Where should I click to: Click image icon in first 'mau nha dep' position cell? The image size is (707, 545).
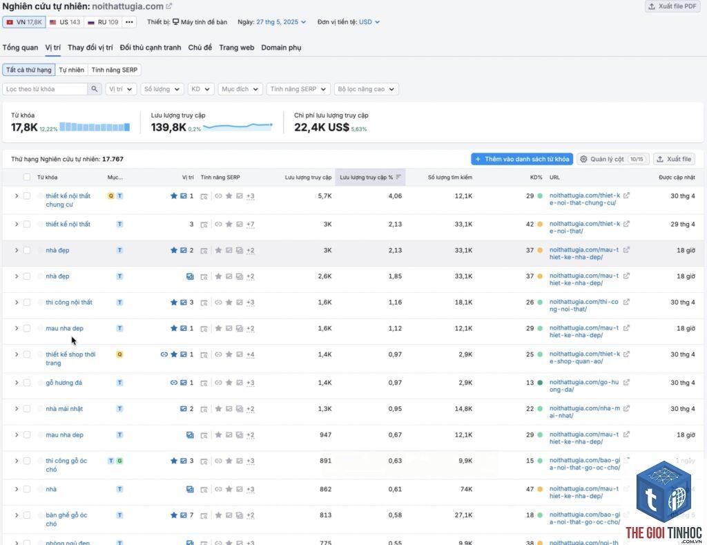coord(184,328)
